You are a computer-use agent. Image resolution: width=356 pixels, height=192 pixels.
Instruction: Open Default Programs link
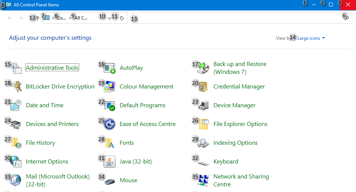coord(143,105)
